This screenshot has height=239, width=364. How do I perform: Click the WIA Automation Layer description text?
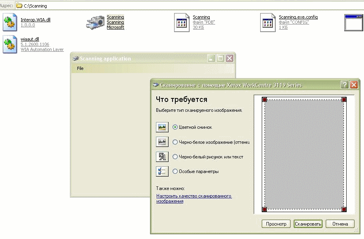tap(42, 49)
